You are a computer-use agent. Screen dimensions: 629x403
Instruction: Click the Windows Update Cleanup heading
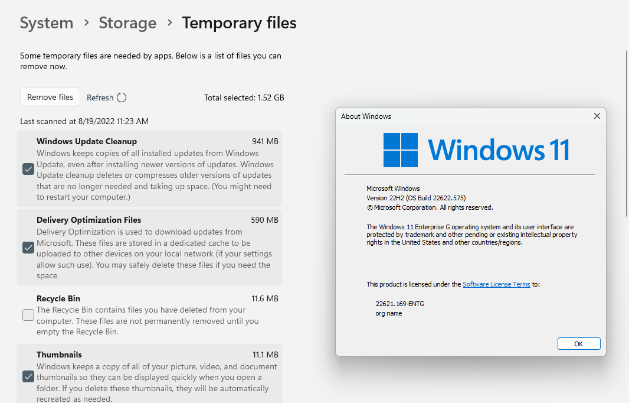[87, 141]
